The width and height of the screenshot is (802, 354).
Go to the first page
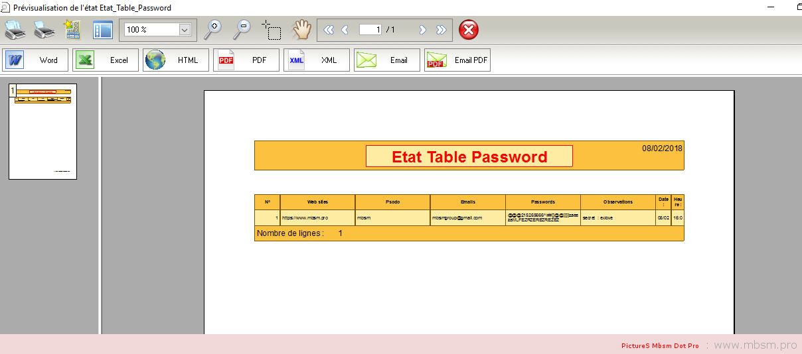(329, 30)
